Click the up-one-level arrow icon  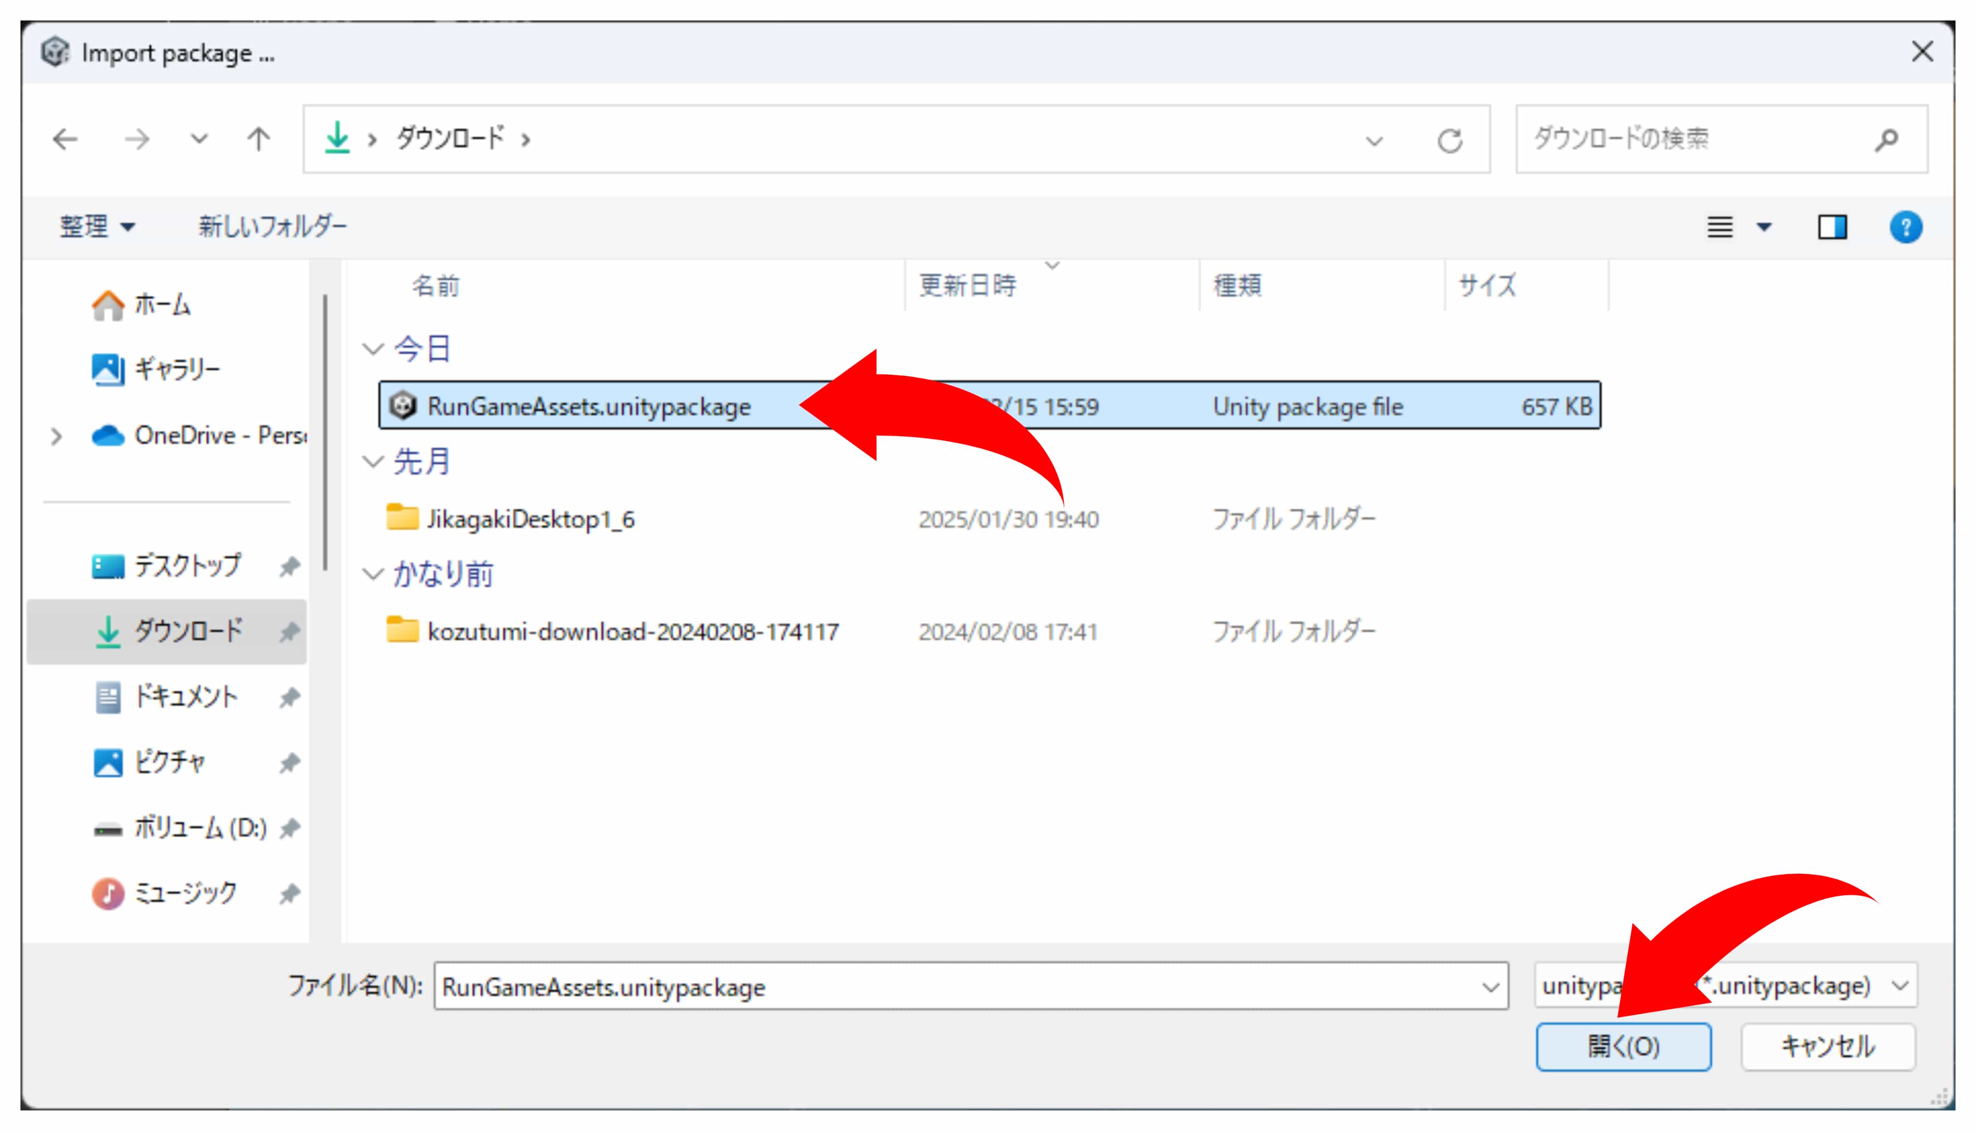(258, 140)
